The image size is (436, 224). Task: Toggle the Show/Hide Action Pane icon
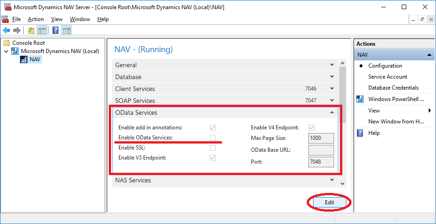67,30
